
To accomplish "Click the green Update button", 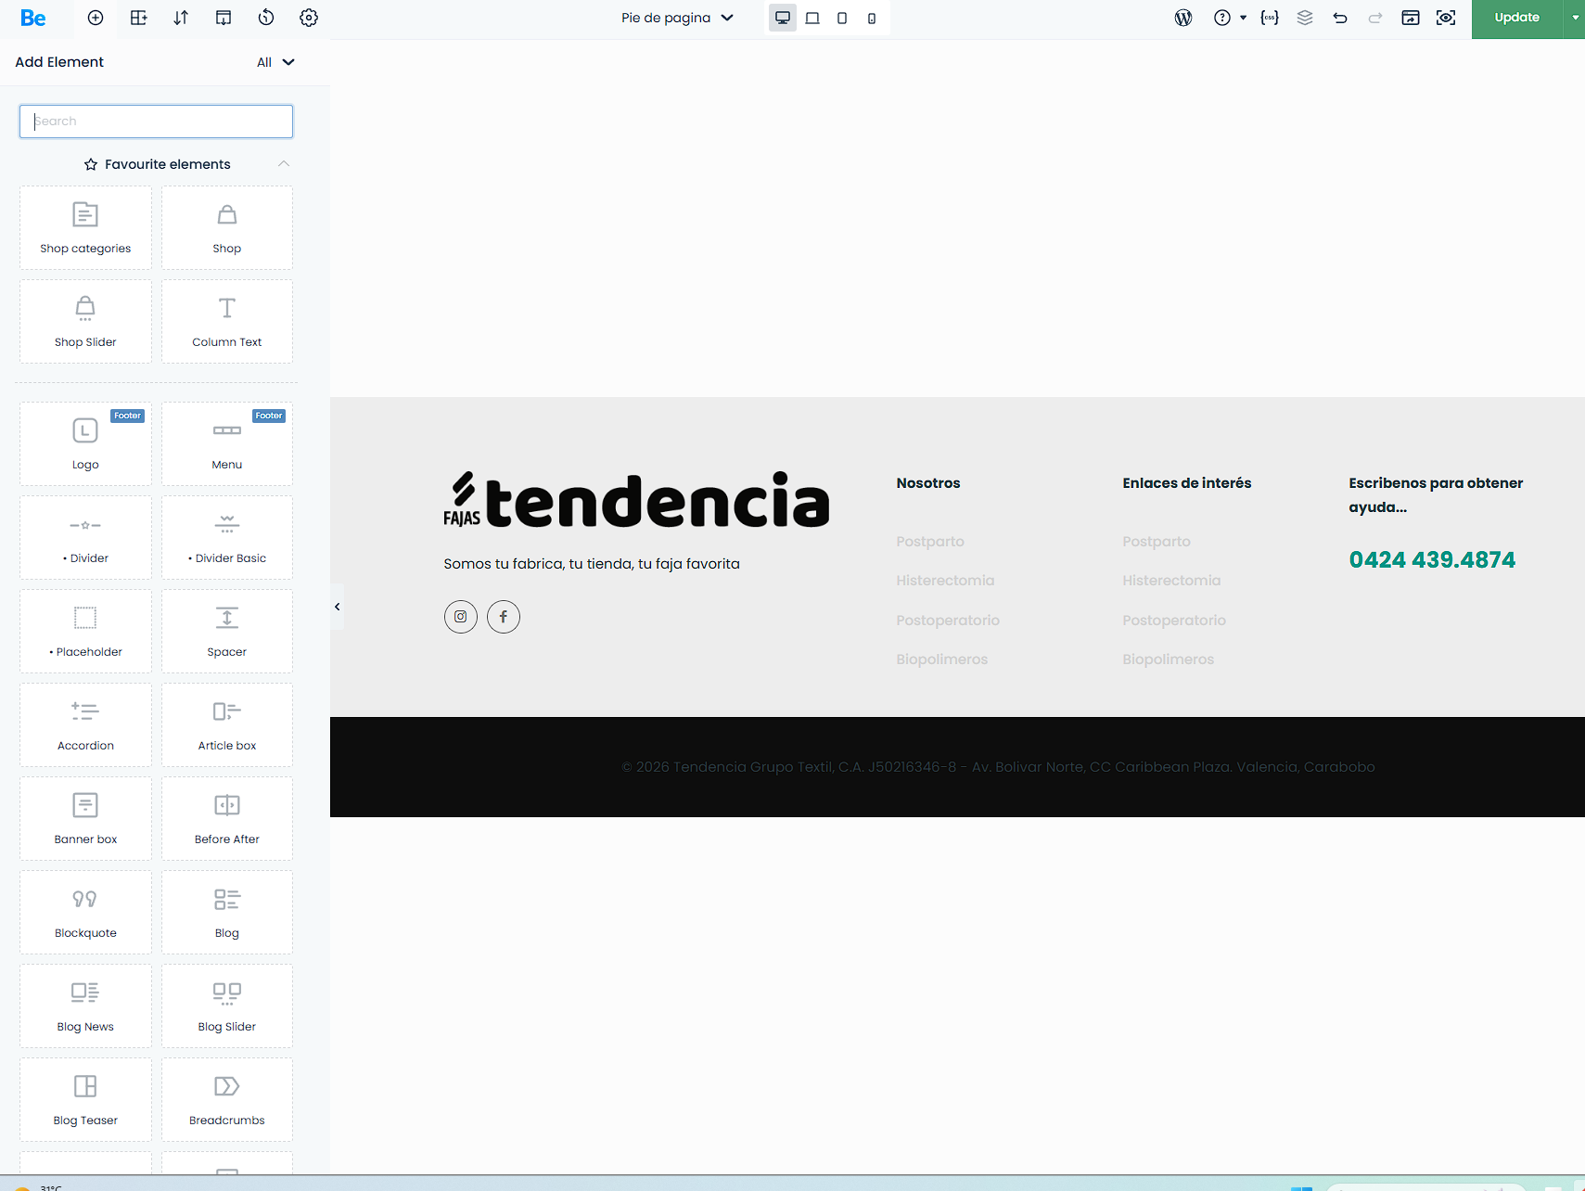I will coord(1516,18).
